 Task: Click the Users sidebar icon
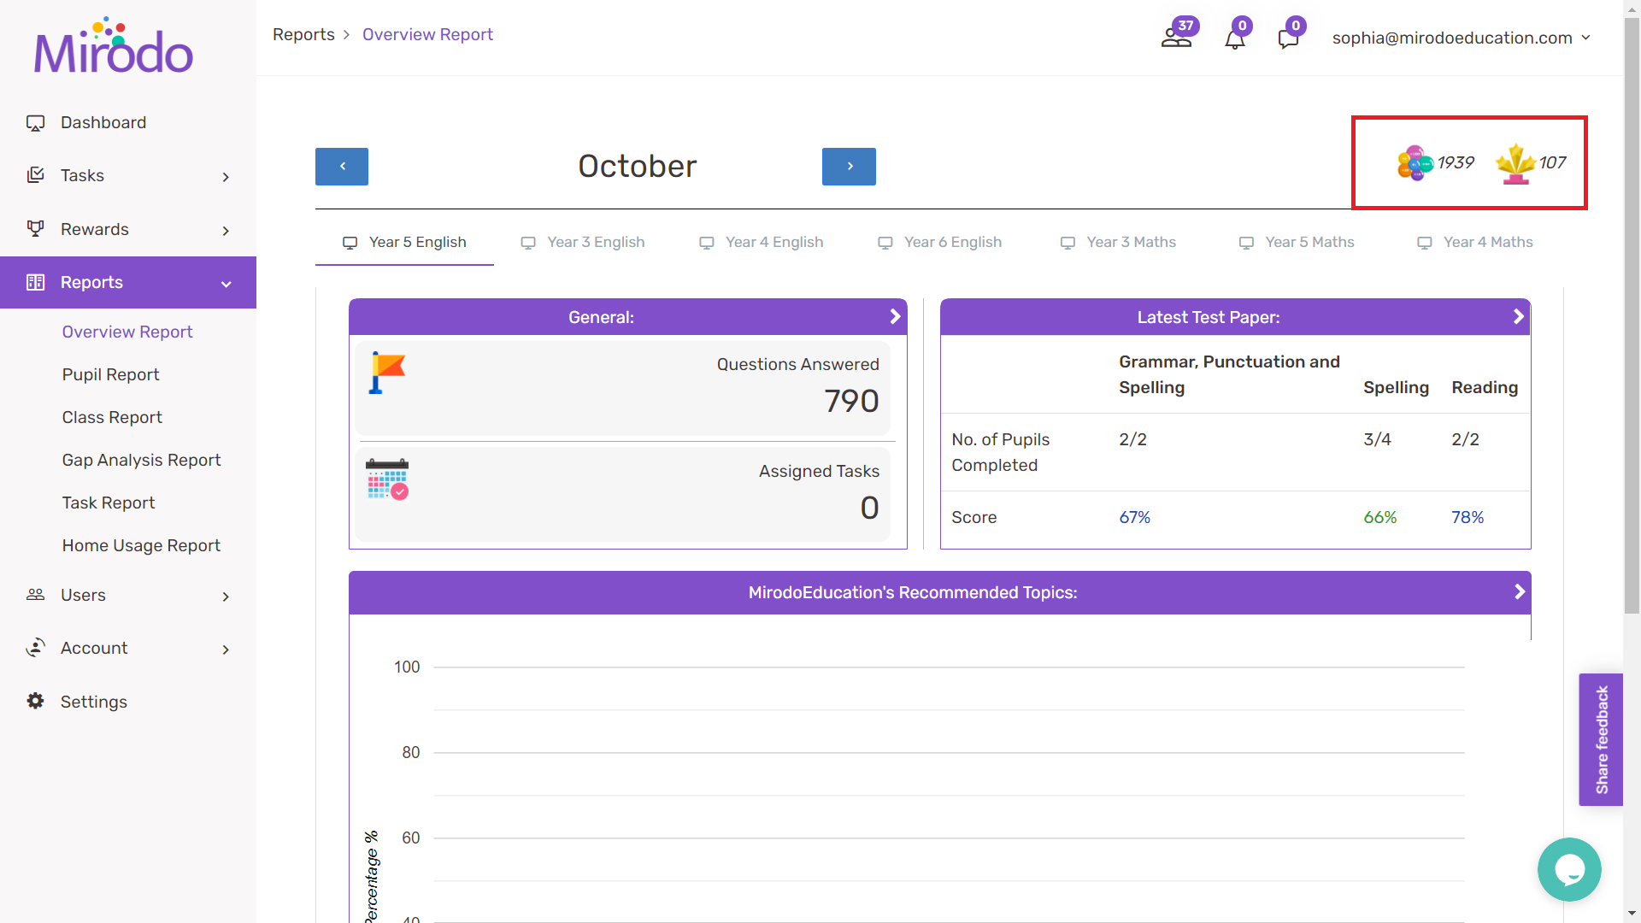coord(35,594)
